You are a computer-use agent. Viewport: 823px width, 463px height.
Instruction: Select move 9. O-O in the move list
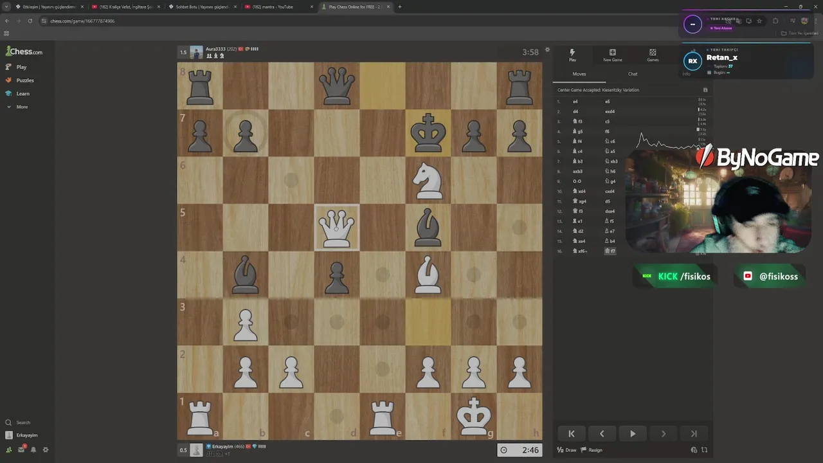pos(577,181)
